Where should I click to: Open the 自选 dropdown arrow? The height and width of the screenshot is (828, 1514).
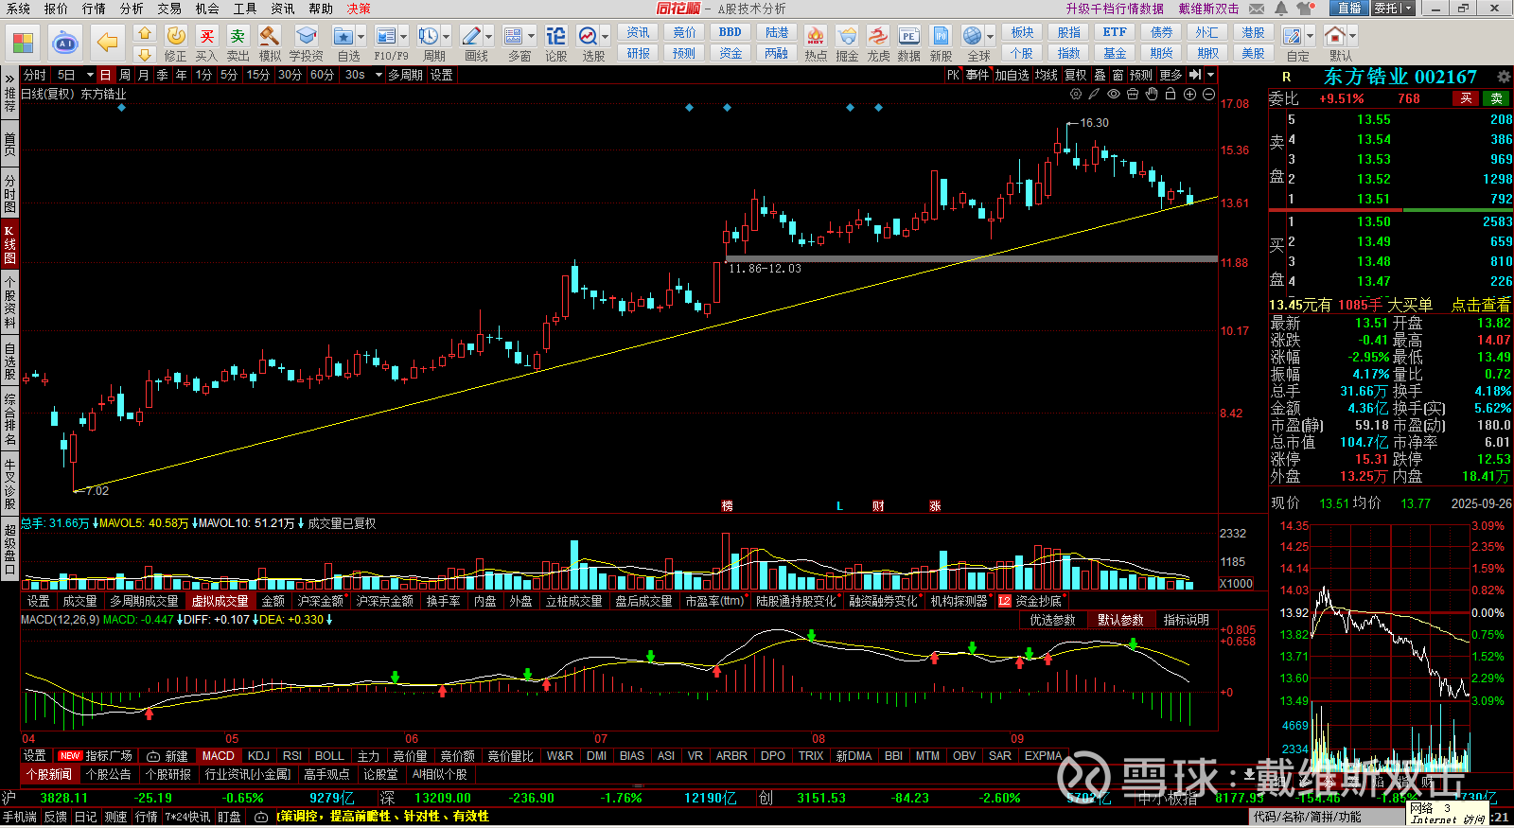tap(361, 37)
